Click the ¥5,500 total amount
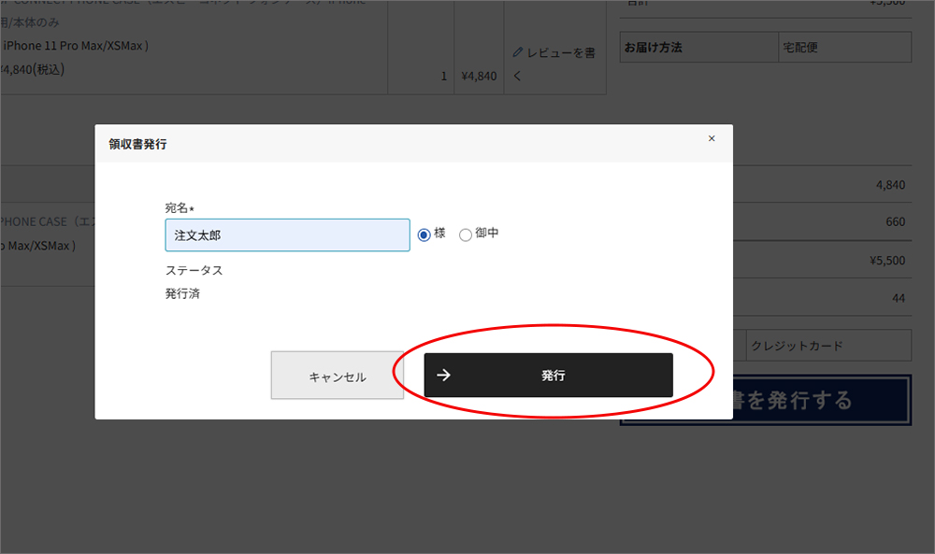The width and height of the screenshot is (935, 554). pos(887,261)
